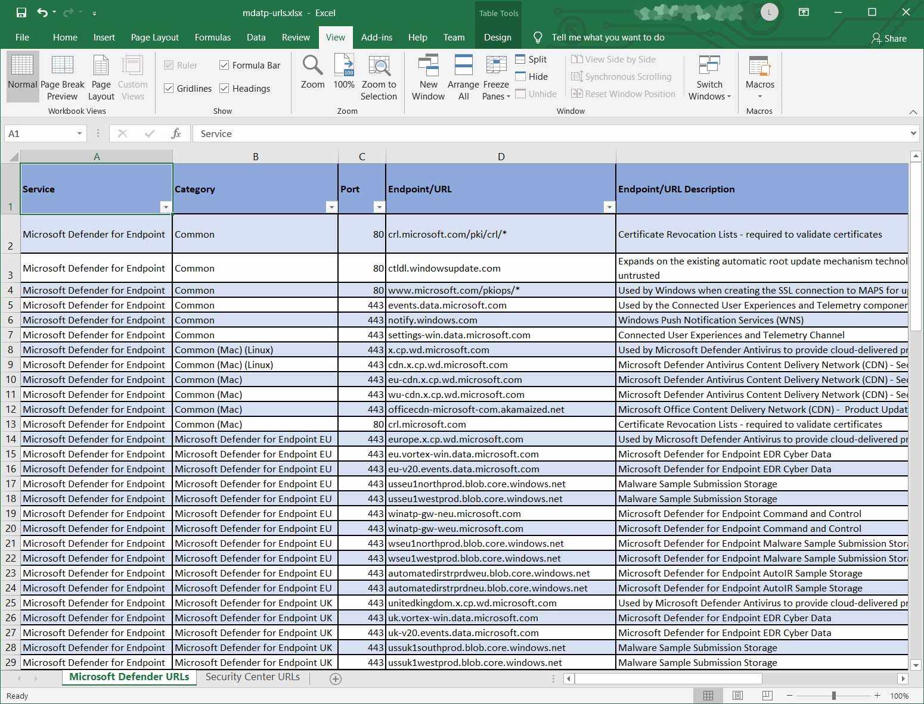Open Customize Quick Access Toolbar arrow
The width and height of the screenshot is (924, 704).
94,13
